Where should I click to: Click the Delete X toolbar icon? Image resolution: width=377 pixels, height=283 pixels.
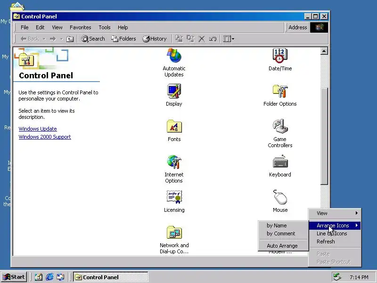(x=202, y=39)
